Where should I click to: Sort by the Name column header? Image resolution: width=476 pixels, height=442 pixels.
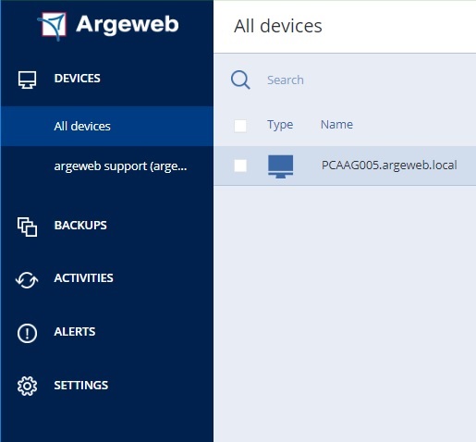(336, 125)
